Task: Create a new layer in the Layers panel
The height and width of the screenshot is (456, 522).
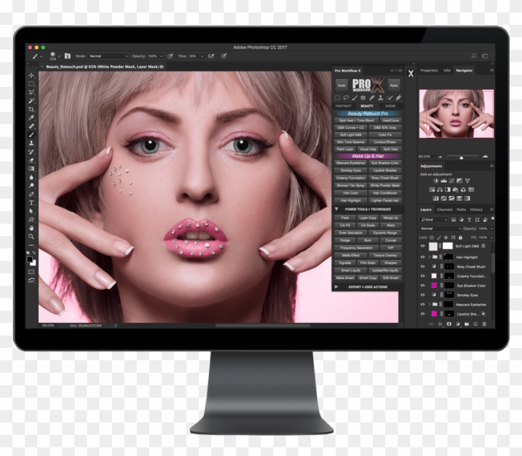Action: (x=475, y=324)
